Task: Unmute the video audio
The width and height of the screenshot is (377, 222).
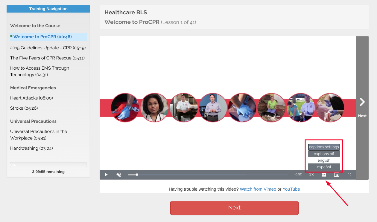Action: 119,174
